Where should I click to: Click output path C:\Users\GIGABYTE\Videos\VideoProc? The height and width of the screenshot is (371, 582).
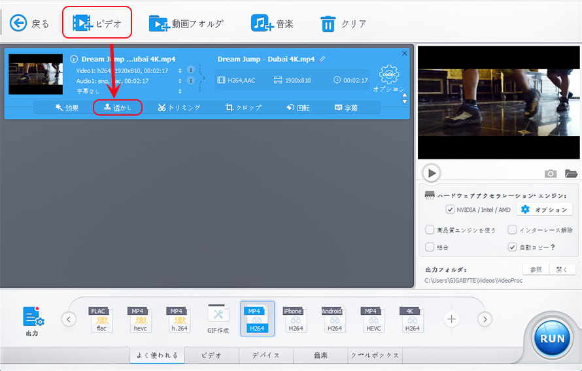coord(473,281)
